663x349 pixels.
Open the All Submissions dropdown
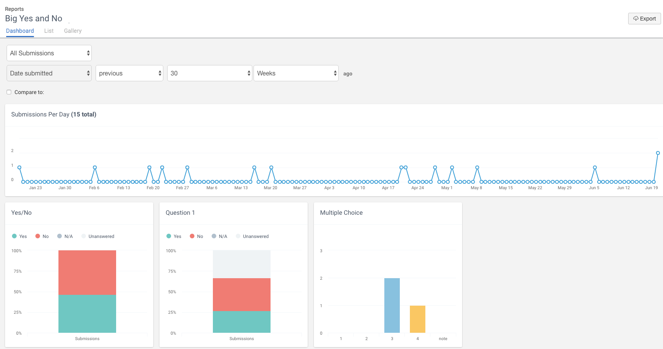(49, 53)
